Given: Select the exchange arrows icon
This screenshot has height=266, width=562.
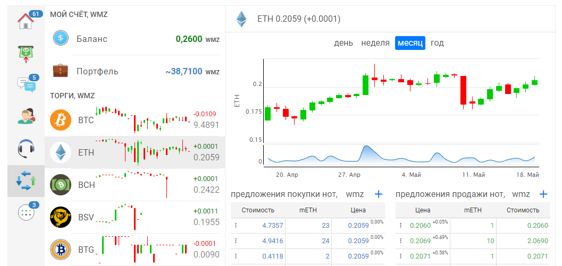Looking at the screenshot, I should 26,181.
